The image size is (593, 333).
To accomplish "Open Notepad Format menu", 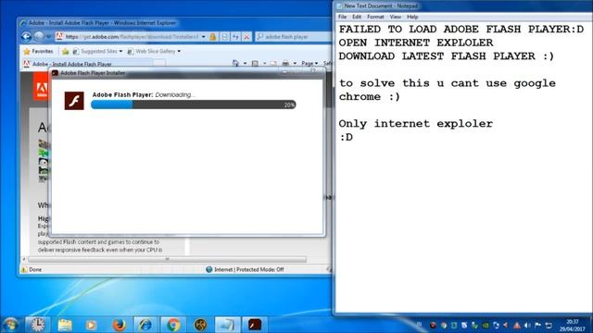I will pyautogui.click(x=375, y=17).
